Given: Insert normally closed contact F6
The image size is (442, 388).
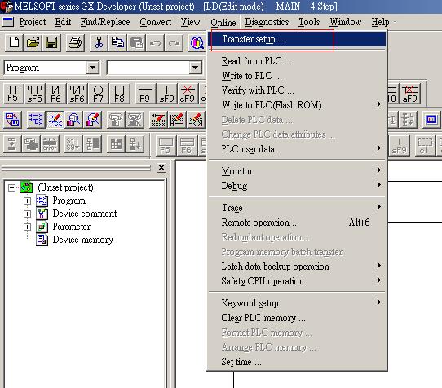Looking at the screenshot, I should coord(55,93).
